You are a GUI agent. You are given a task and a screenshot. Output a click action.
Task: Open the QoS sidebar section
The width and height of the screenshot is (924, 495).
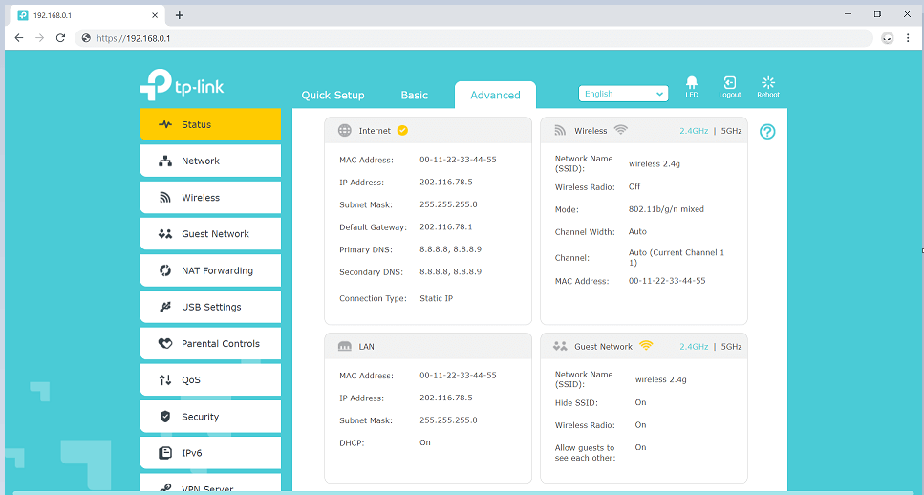click(210, 380)
